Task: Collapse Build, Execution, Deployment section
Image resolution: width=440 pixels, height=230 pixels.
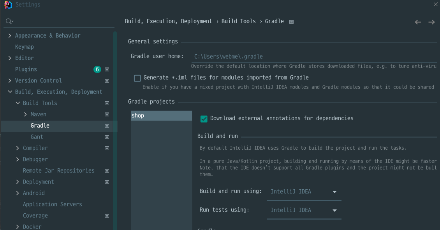Action: click(x=10, y=92)
